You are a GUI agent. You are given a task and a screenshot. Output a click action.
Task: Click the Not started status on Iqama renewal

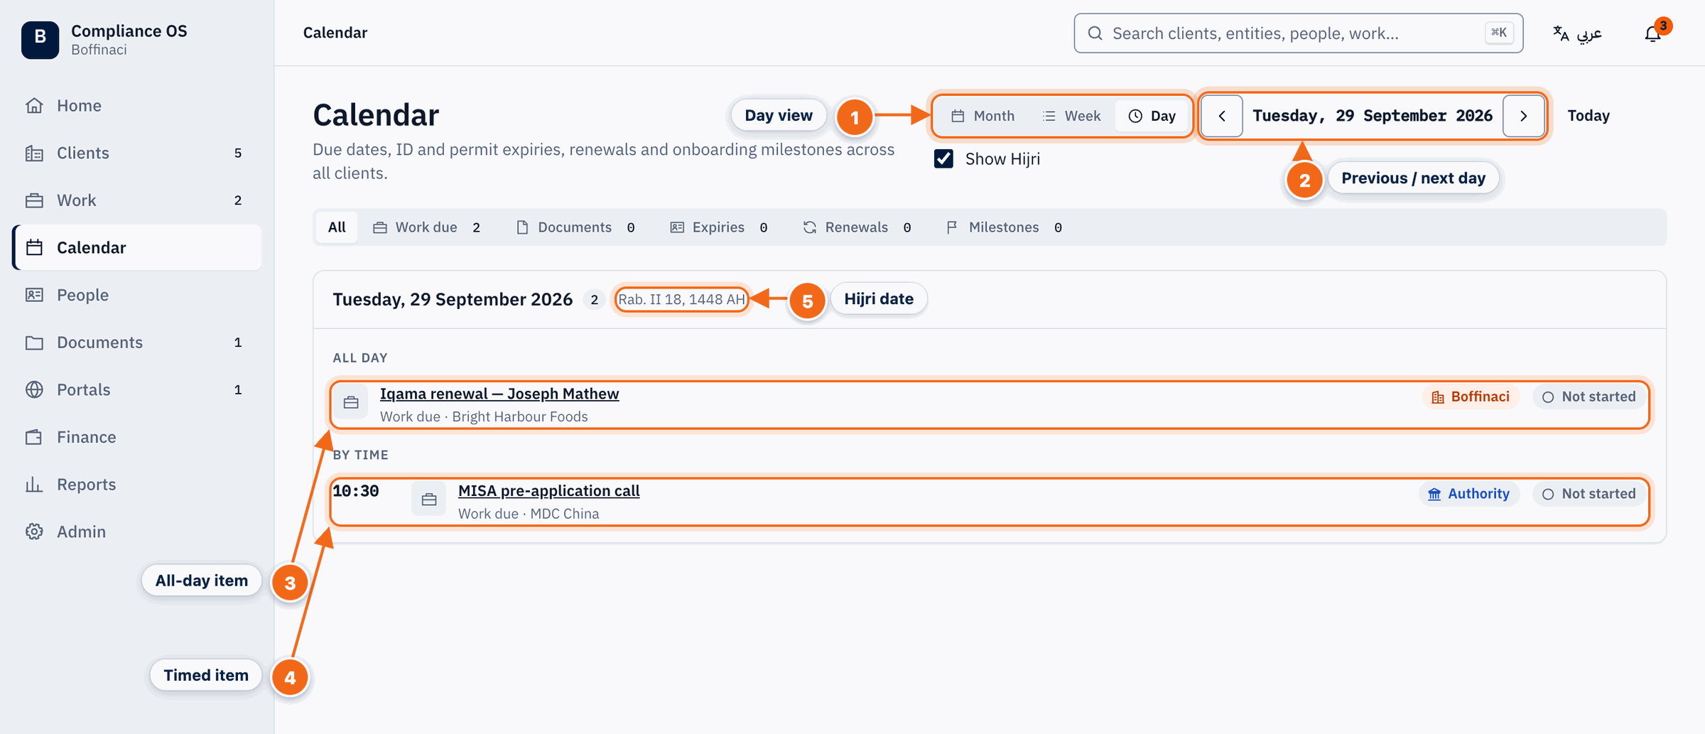(x=1588, y=397)
